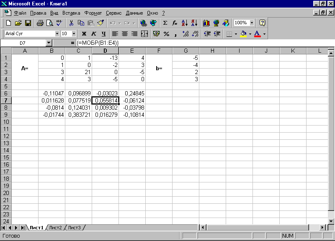
Task: Apply comma style icon
Action: click(x=175, y=34)
